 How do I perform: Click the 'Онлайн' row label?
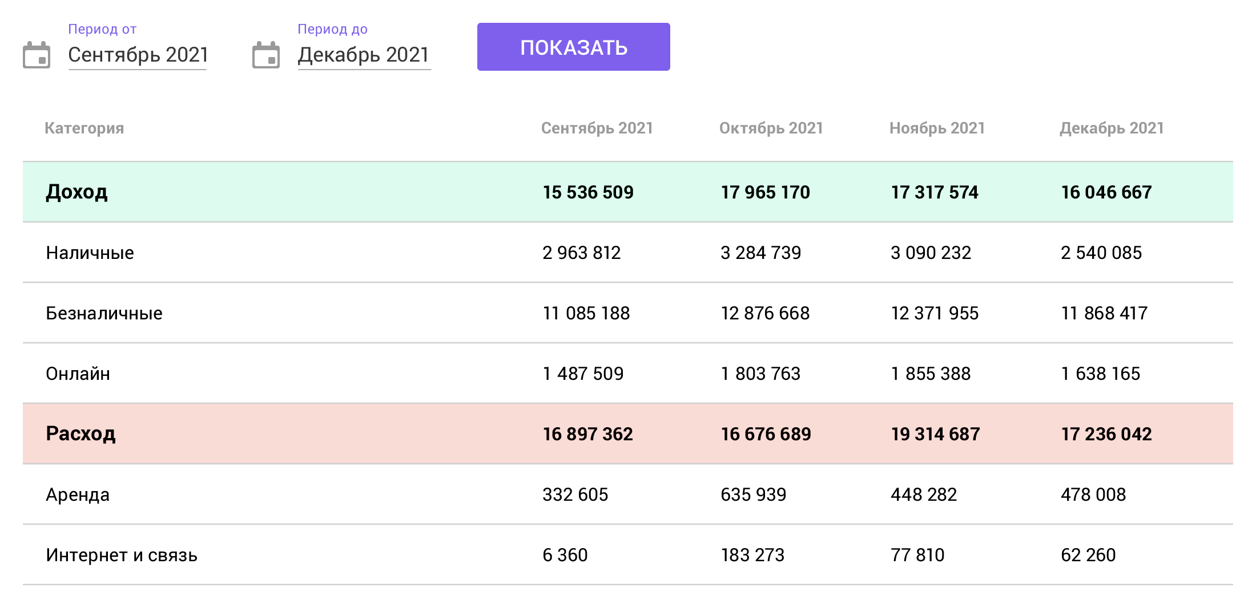[x=78, y=374]
